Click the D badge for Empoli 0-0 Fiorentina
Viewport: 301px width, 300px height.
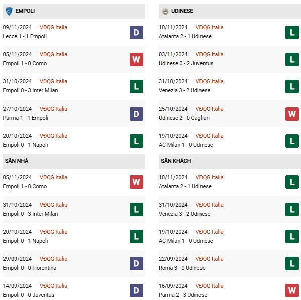(x=136, y=263)
